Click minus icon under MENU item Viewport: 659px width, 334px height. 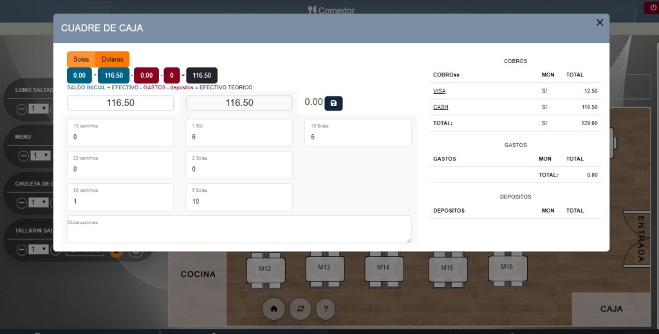coord(23,155)
